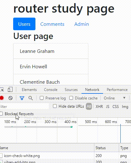Image resolution: width=131 pixels, height=163 pixels.
Task: Toggle the blue filter funnel icon
Action: click(x=22, y=98)
